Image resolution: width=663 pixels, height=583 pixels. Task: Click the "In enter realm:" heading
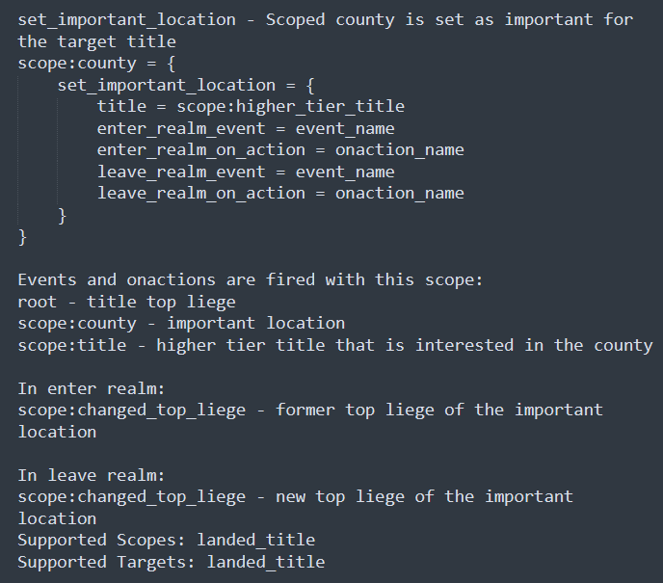(x=92, y=388)
